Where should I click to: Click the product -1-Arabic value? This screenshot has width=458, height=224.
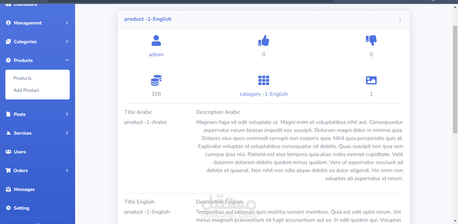(146, 122)
